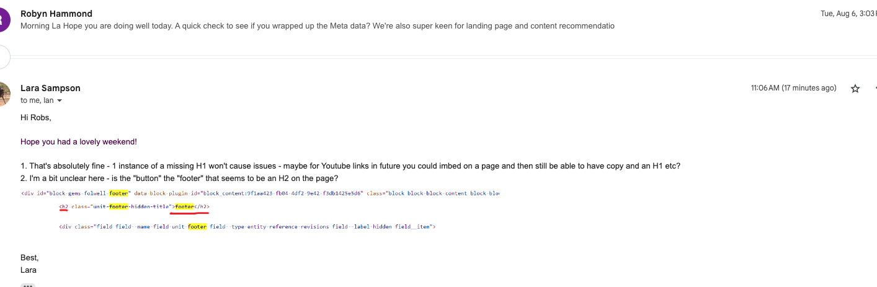Show trimmed content with the ellipsis button
This screenshot has height=287, width=877.
click(x=28, y=285)
